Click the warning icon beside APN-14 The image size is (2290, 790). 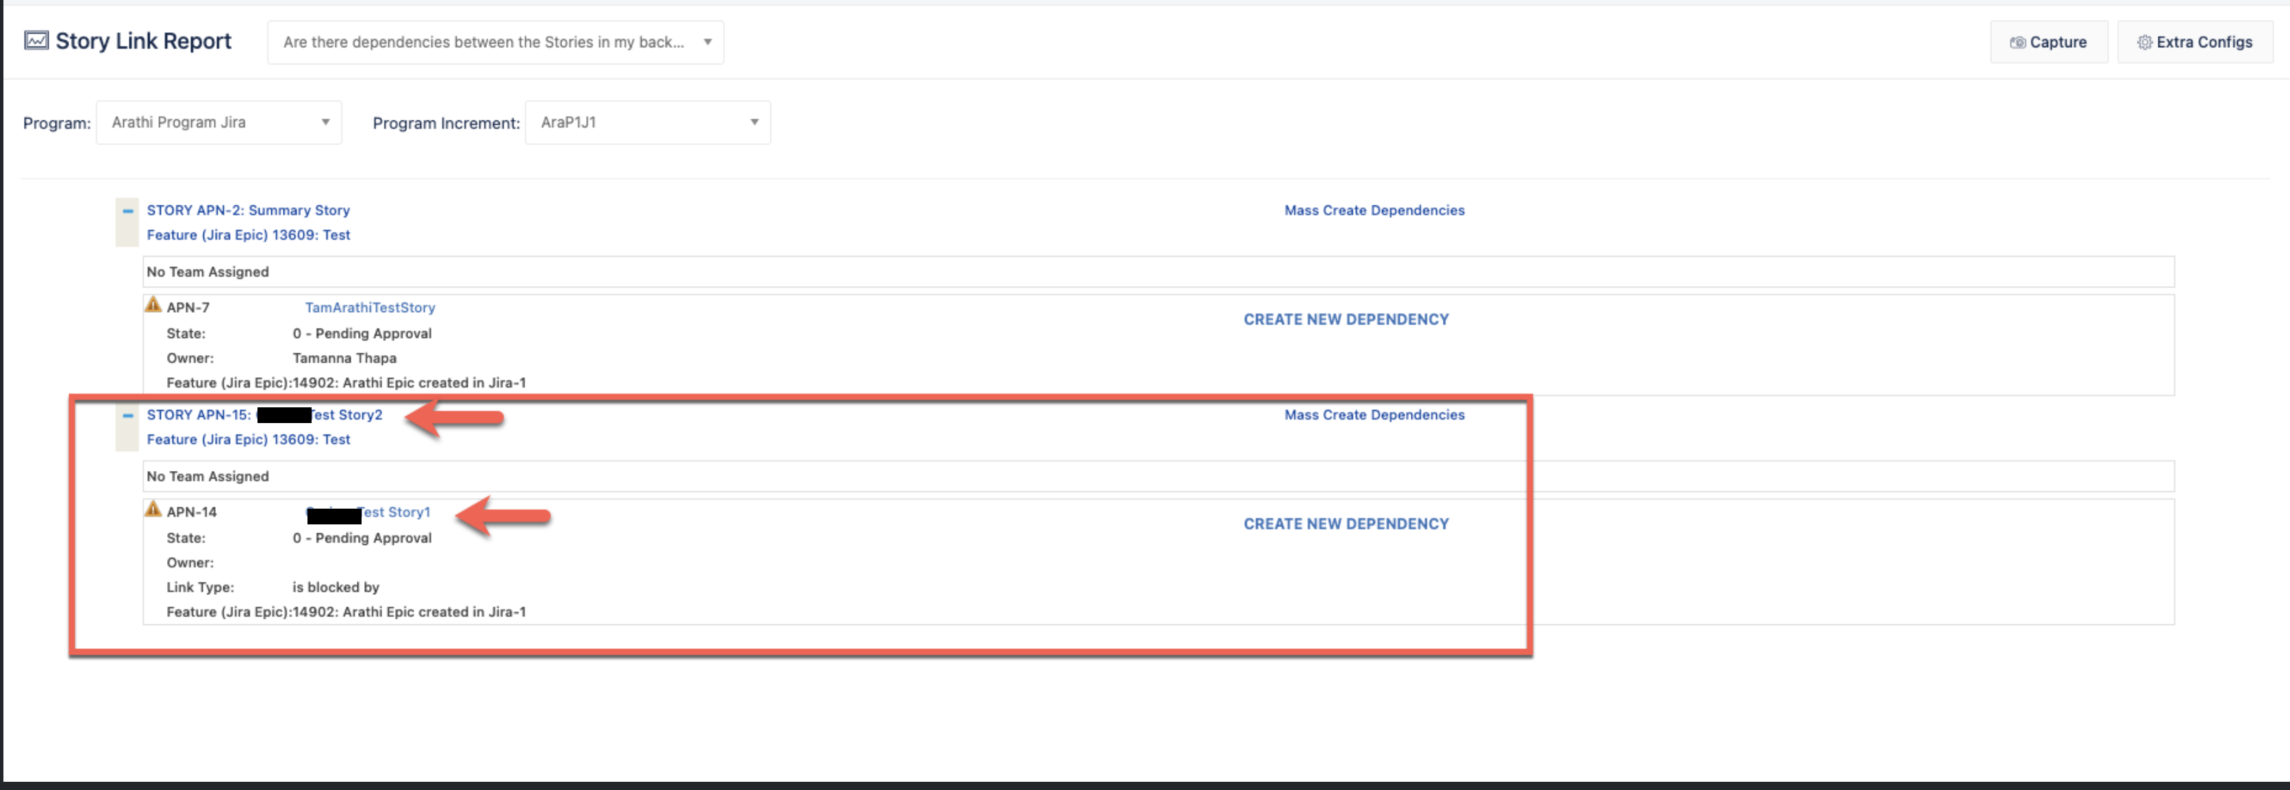point(153,509)
